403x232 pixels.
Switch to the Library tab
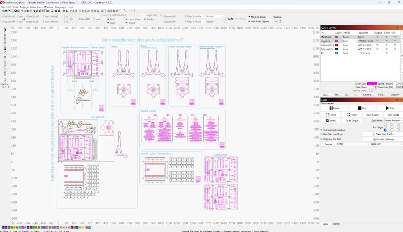pos(336,224)
